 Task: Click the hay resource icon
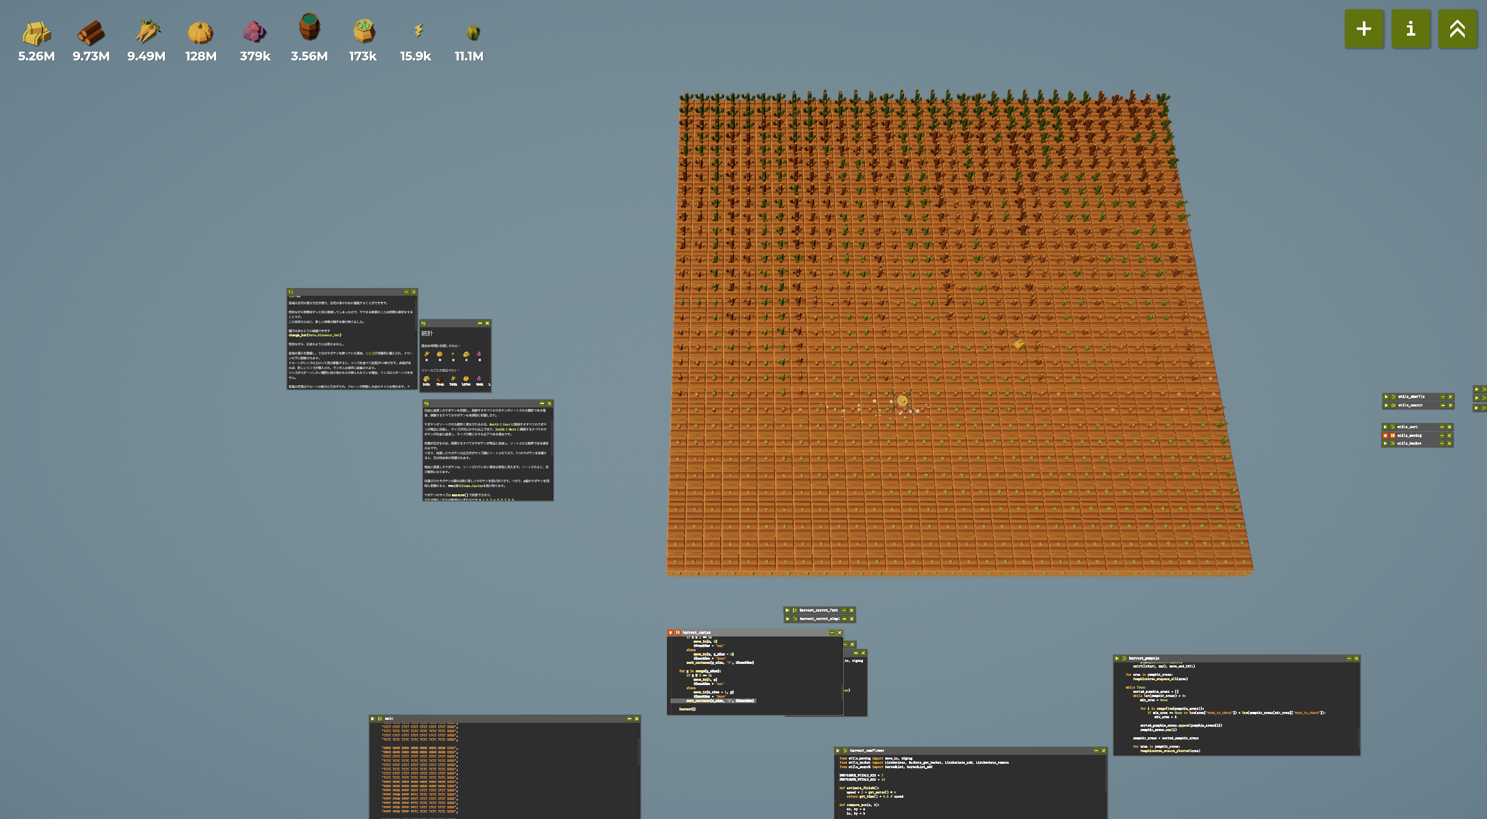[x=36, y=33]
